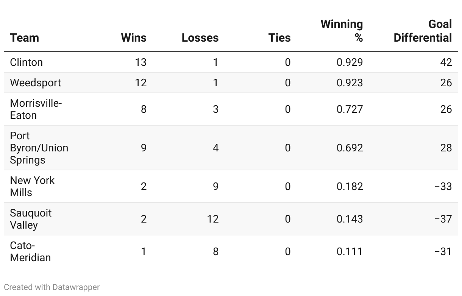Screen dimensions: 462x296
Task: Select the Morrisville-Eaton row label
Action: tap(36, 109)
